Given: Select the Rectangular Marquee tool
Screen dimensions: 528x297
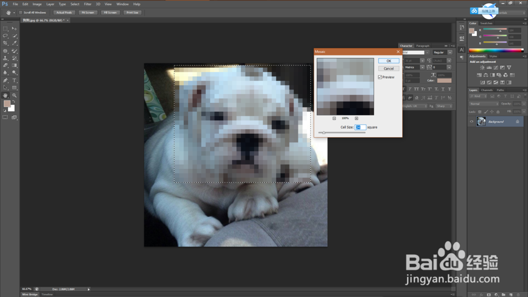Looking at the screenshot, I should point(5,28).
